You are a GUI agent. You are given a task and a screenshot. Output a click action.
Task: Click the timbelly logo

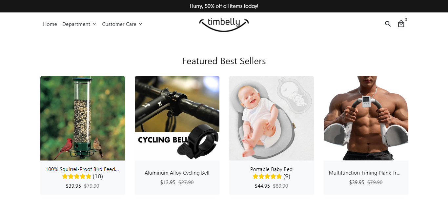[x=224, y=24]
